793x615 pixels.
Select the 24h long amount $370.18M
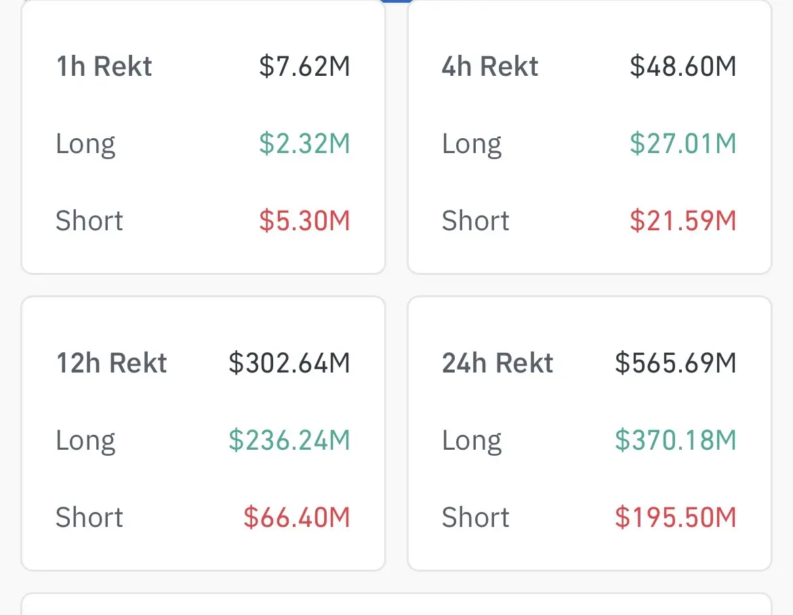(x=675, y=440)
